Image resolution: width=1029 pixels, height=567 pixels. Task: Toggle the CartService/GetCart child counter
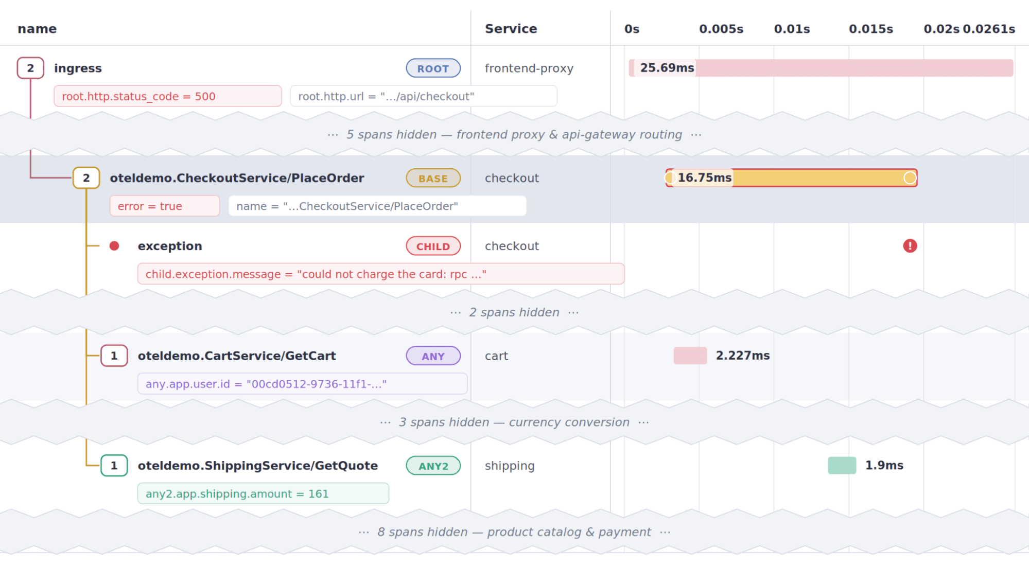coord(114,356)
